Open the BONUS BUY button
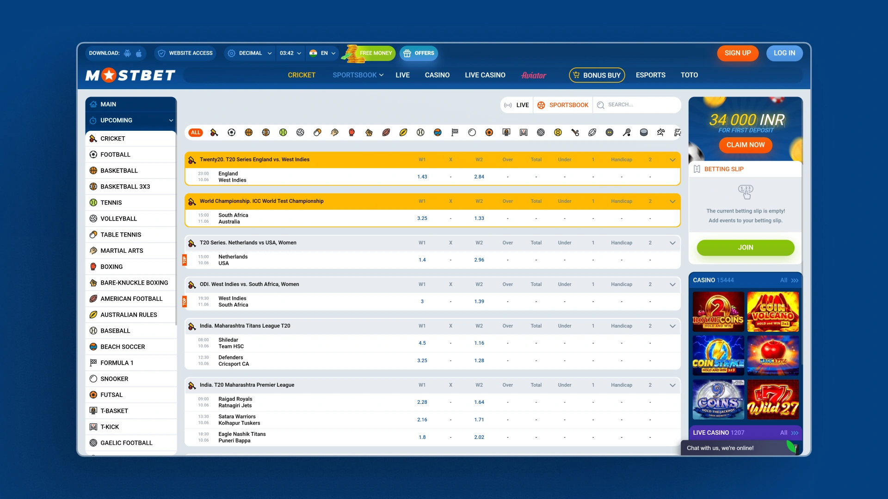 pyautogui.click(x=597, y=75)
